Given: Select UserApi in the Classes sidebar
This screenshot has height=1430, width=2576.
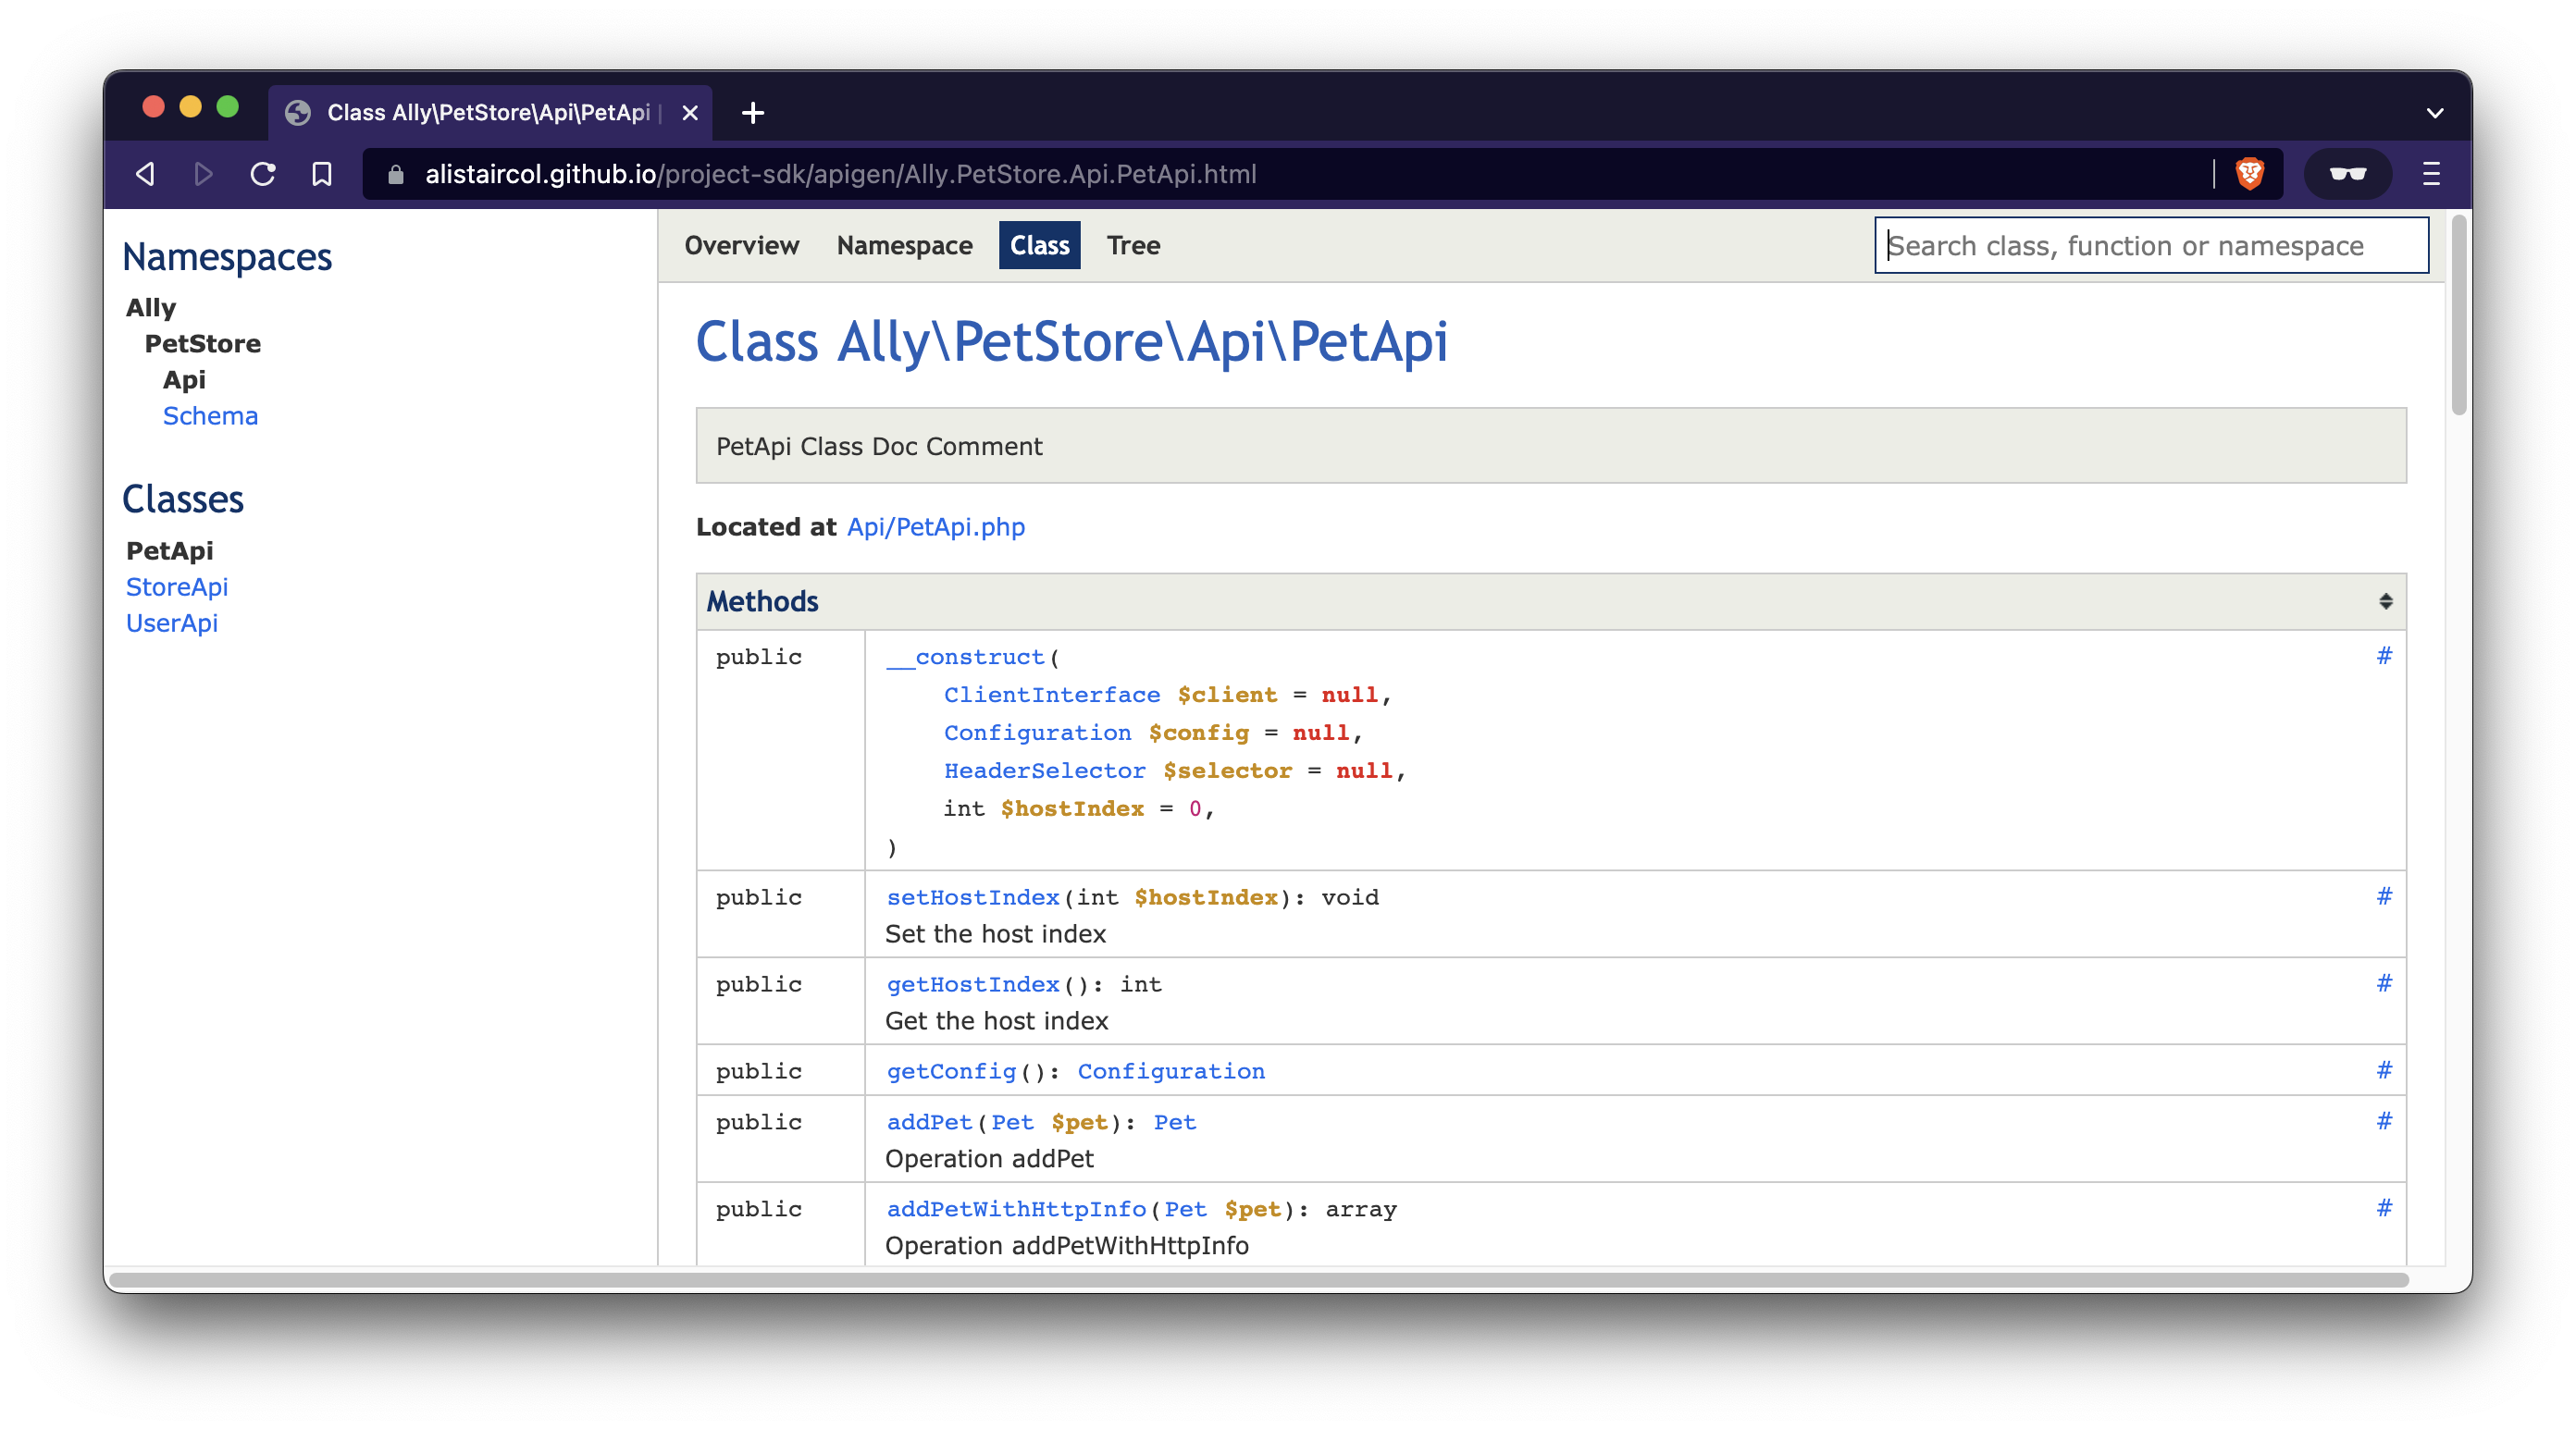Looking at the screenshot, I should pos(171,622).
